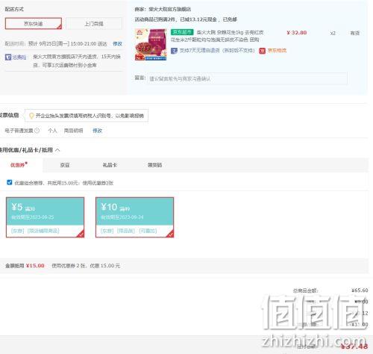Click the 退换无忧 shield icon
373x354 pixels.
(8, 58)
